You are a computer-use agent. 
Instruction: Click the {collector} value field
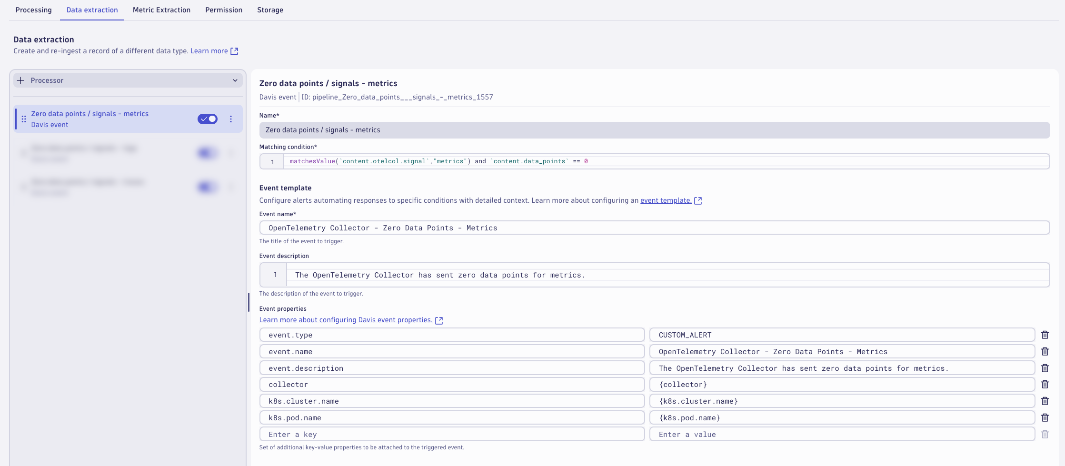842,384
